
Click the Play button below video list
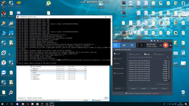(144, 88)
